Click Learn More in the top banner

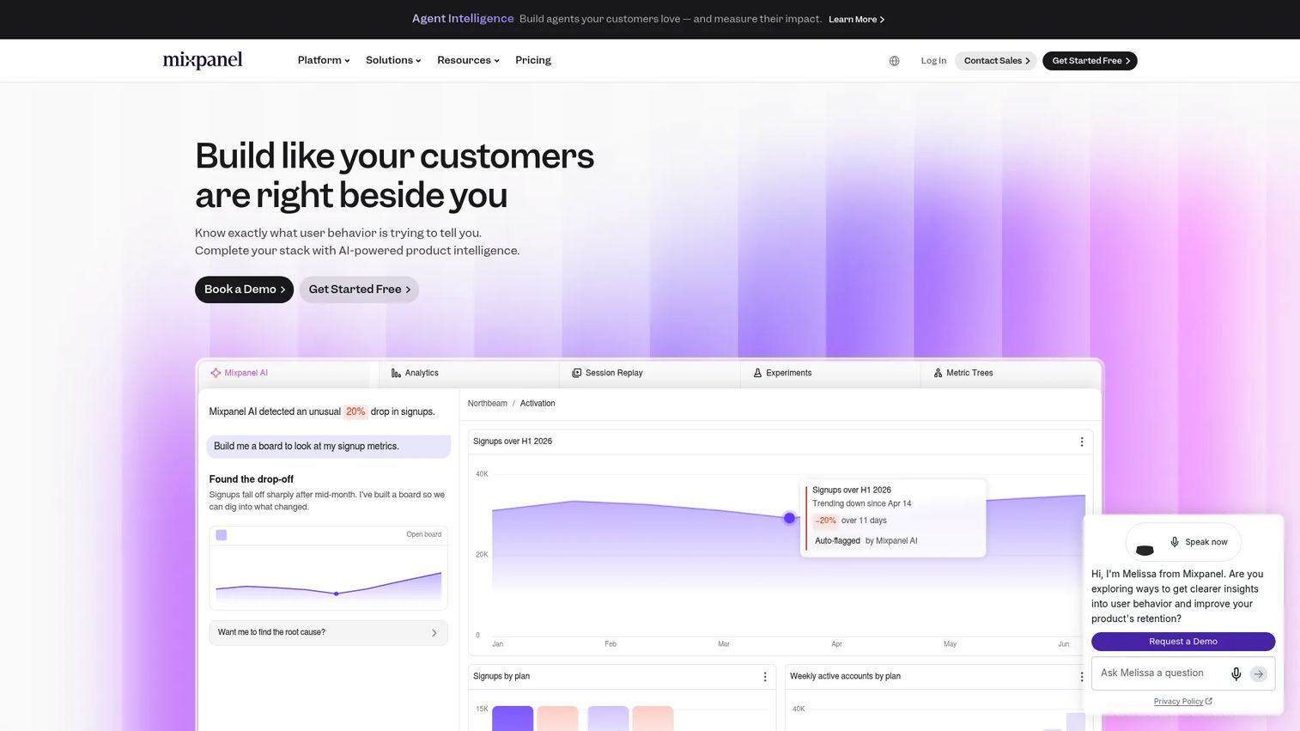[x=856, y=19]
